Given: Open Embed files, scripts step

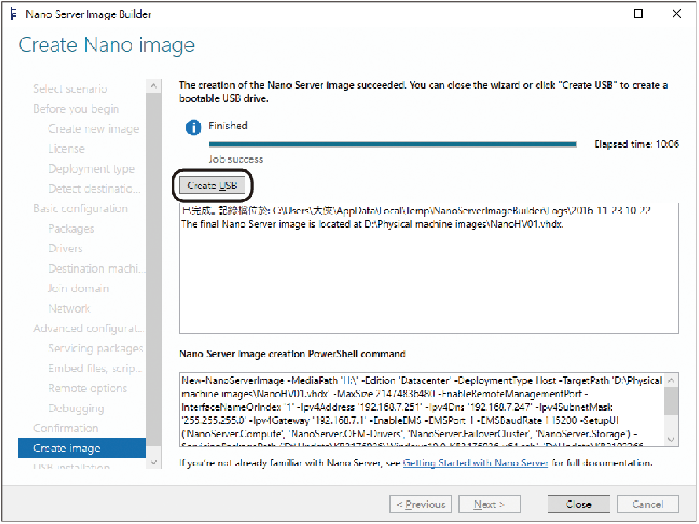Looking at the screenshot, I should [96, 369].
